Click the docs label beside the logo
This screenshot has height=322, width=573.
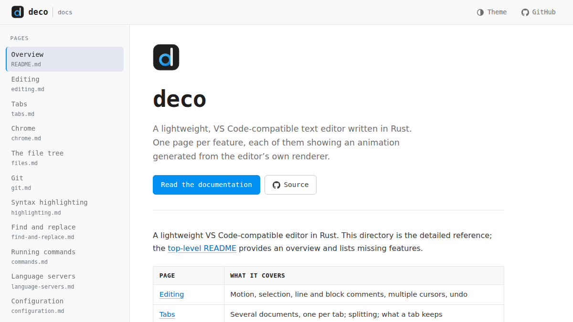click(x=65, y=12)
